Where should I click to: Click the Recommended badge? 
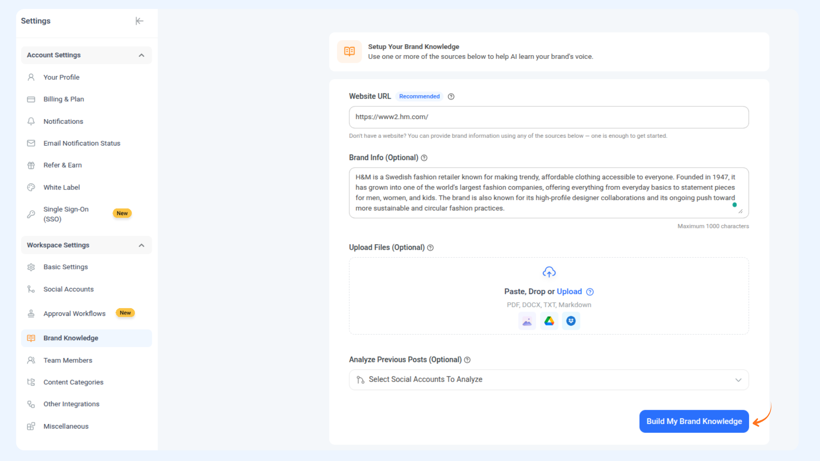tap(419, 96)
